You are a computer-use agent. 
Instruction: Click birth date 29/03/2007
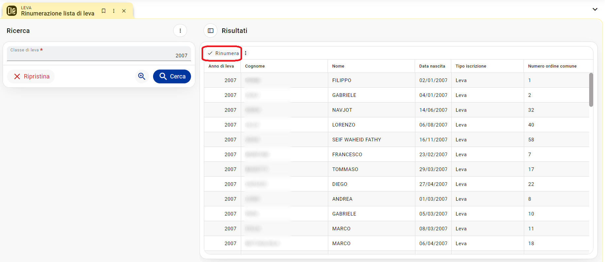[433, 169]
